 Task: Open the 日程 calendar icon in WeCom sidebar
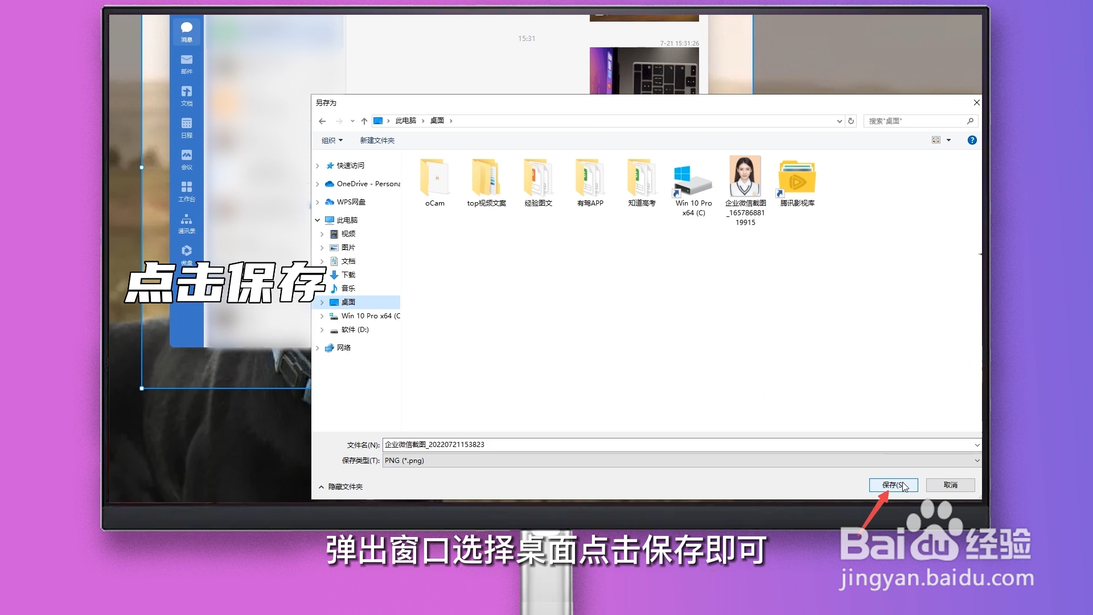[x=187, y=128]
